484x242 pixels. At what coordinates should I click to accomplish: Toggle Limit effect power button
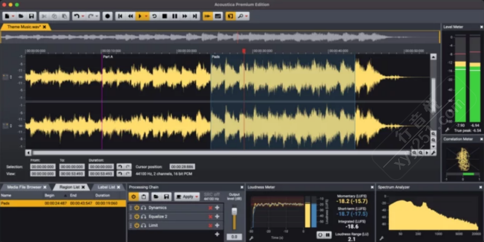137,225
